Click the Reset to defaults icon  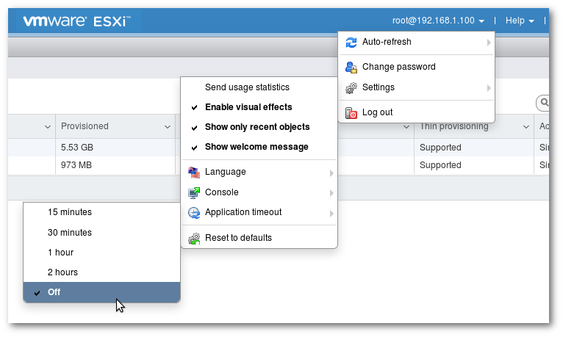(194, 238)
